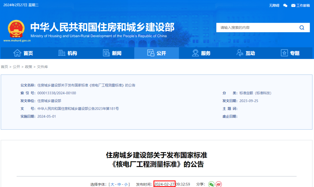Open 工作邮箱 via the envelope icon
Image resolution: width=314 pixels, height=187 pixels.
(x=293, y=5)
